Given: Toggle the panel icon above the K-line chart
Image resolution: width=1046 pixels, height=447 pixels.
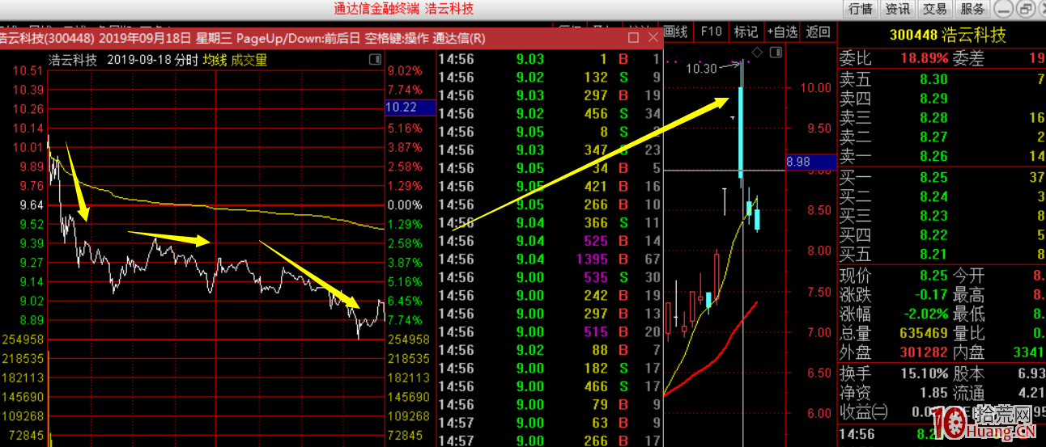Looking at the screenshot, I should [x=776, y=53].
